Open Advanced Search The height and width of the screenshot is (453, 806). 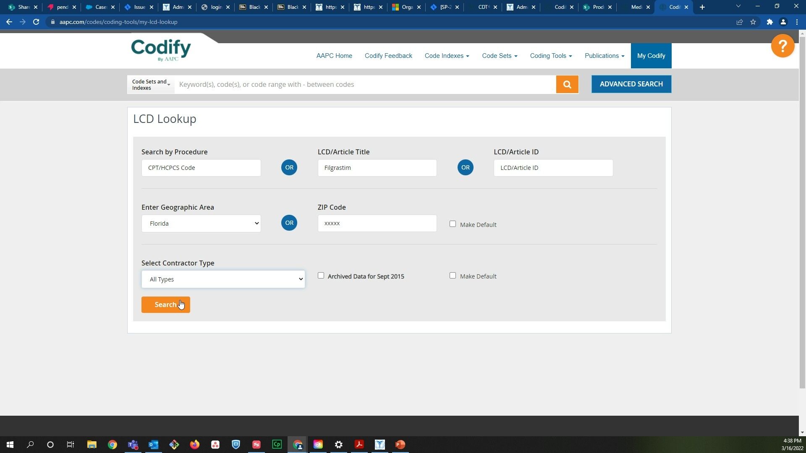[631, 84]
